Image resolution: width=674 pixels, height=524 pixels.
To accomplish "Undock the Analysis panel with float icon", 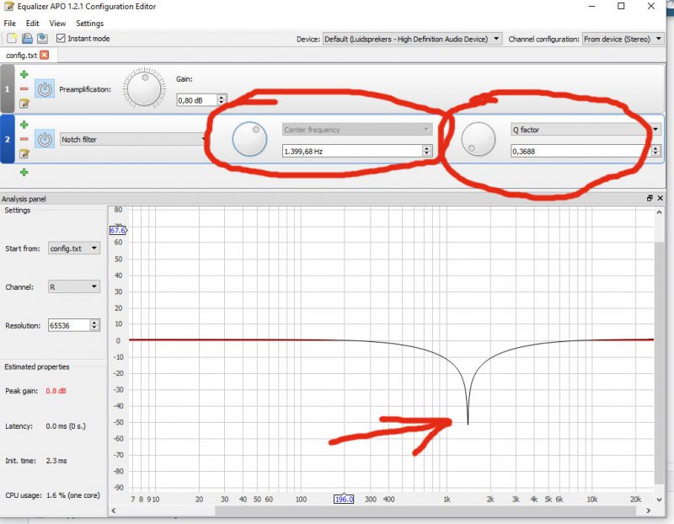I will (x=650, y=198).
